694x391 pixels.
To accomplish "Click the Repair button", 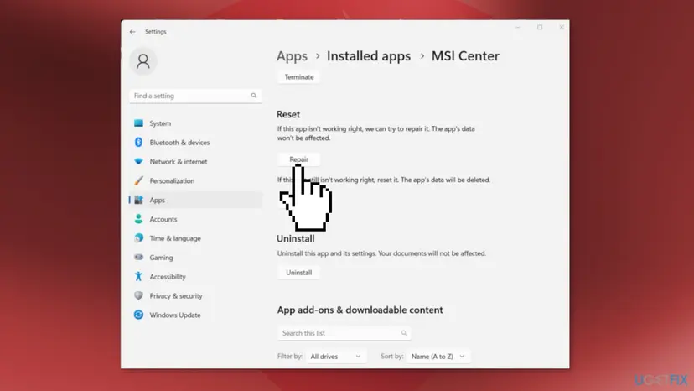I will click(298, 159).
